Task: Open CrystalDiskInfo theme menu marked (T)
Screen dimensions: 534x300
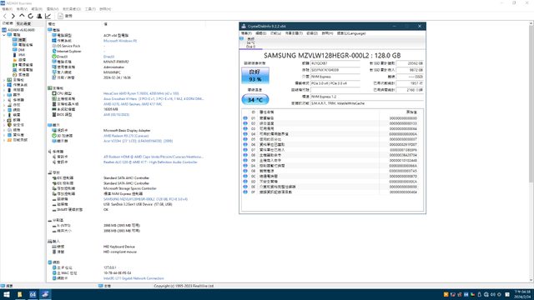Action: point(294,33)
